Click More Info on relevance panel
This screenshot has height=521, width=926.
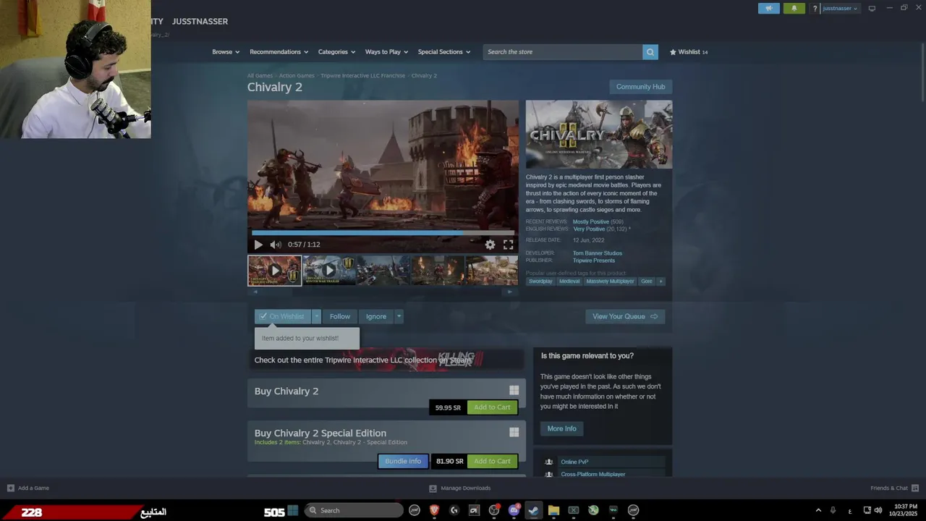pos(562,428)
